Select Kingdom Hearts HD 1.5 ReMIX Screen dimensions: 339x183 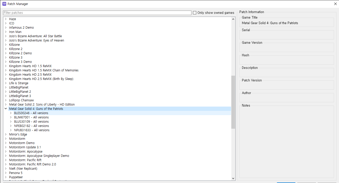(x=30, y=66)
